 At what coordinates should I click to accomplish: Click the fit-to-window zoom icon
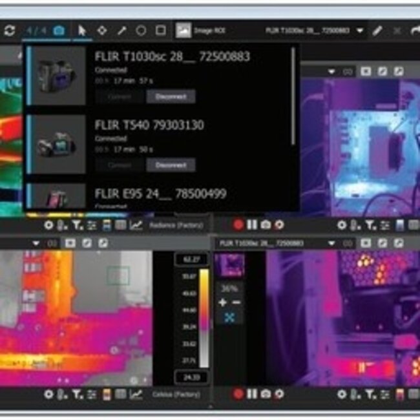229,318
